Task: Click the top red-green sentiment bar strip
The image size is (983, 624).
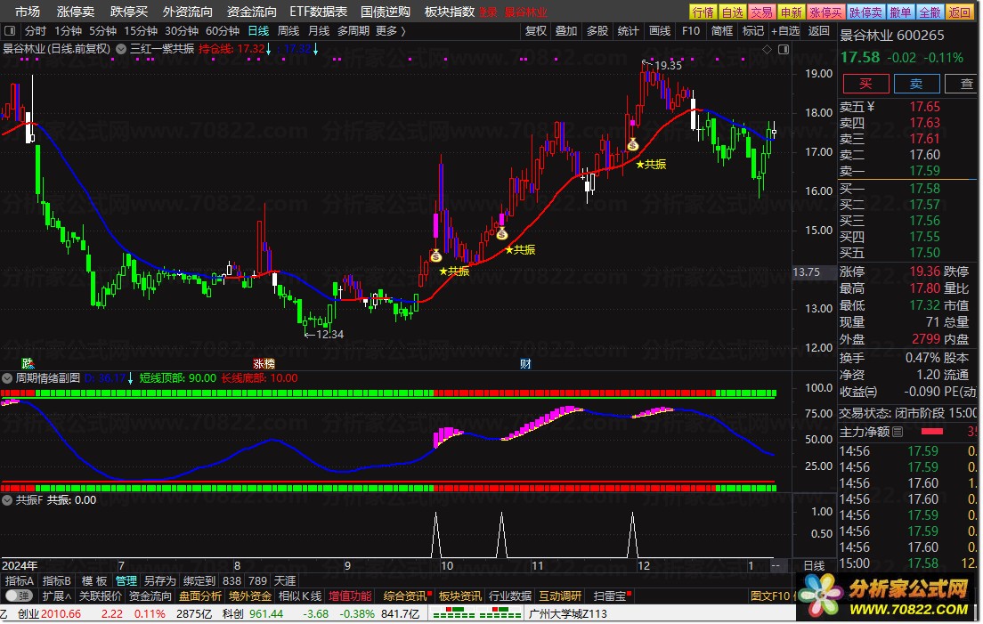Action: click(x=389, y=393)
